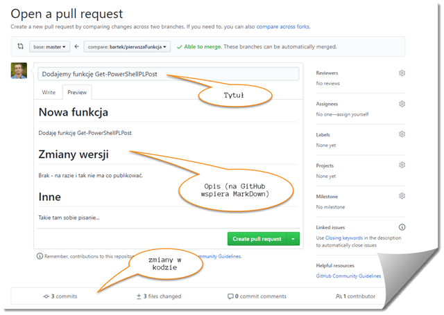View the 3 commits tab
This screenshot has width=444, height=315.
(x=60, y=296)
